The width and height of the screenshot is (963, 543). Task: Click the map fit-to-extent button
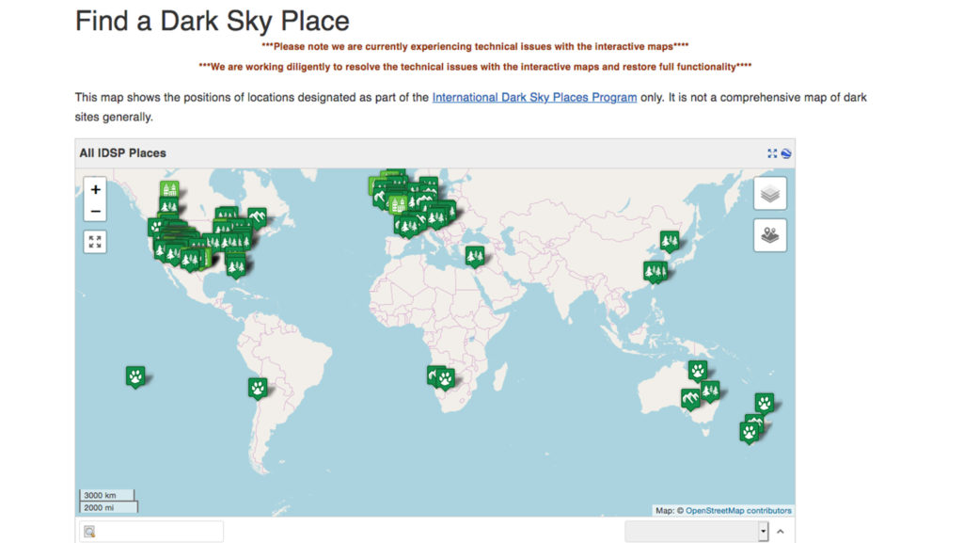pos(95,242)
